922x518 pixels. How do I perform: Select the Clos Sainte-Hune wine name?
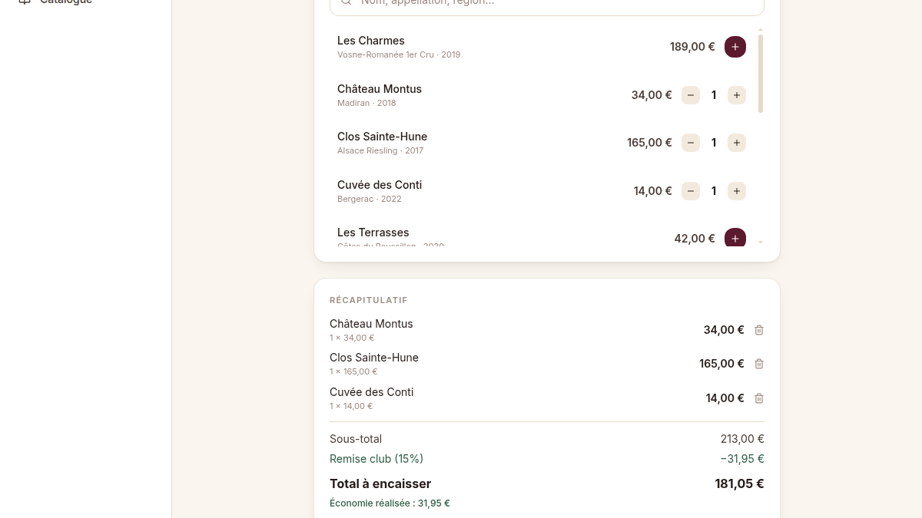382,137
